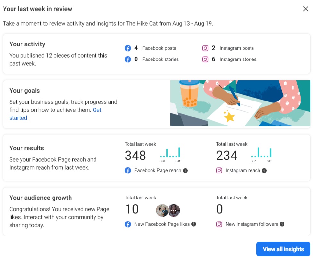The image size is (313, 258).
Task: Click Facebook icon beside Facebook posts count
Action: pyautogui.click(x=128, y=48)
